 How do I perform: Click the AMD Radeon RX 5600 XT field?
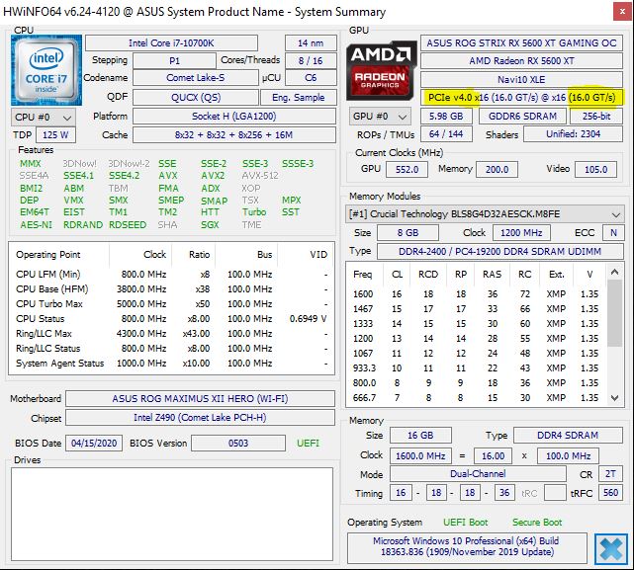521,61
